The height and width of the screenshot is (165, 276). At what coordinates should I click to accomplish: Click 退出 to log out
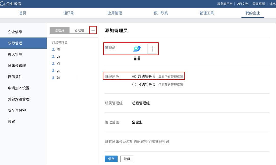point(272,4)
